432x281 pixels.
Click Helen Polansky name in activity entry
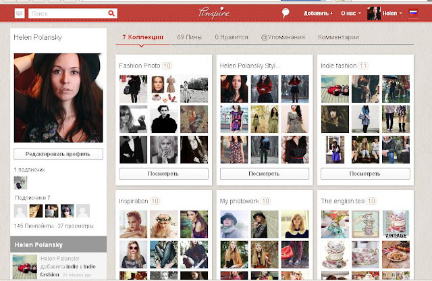[60, 259]
